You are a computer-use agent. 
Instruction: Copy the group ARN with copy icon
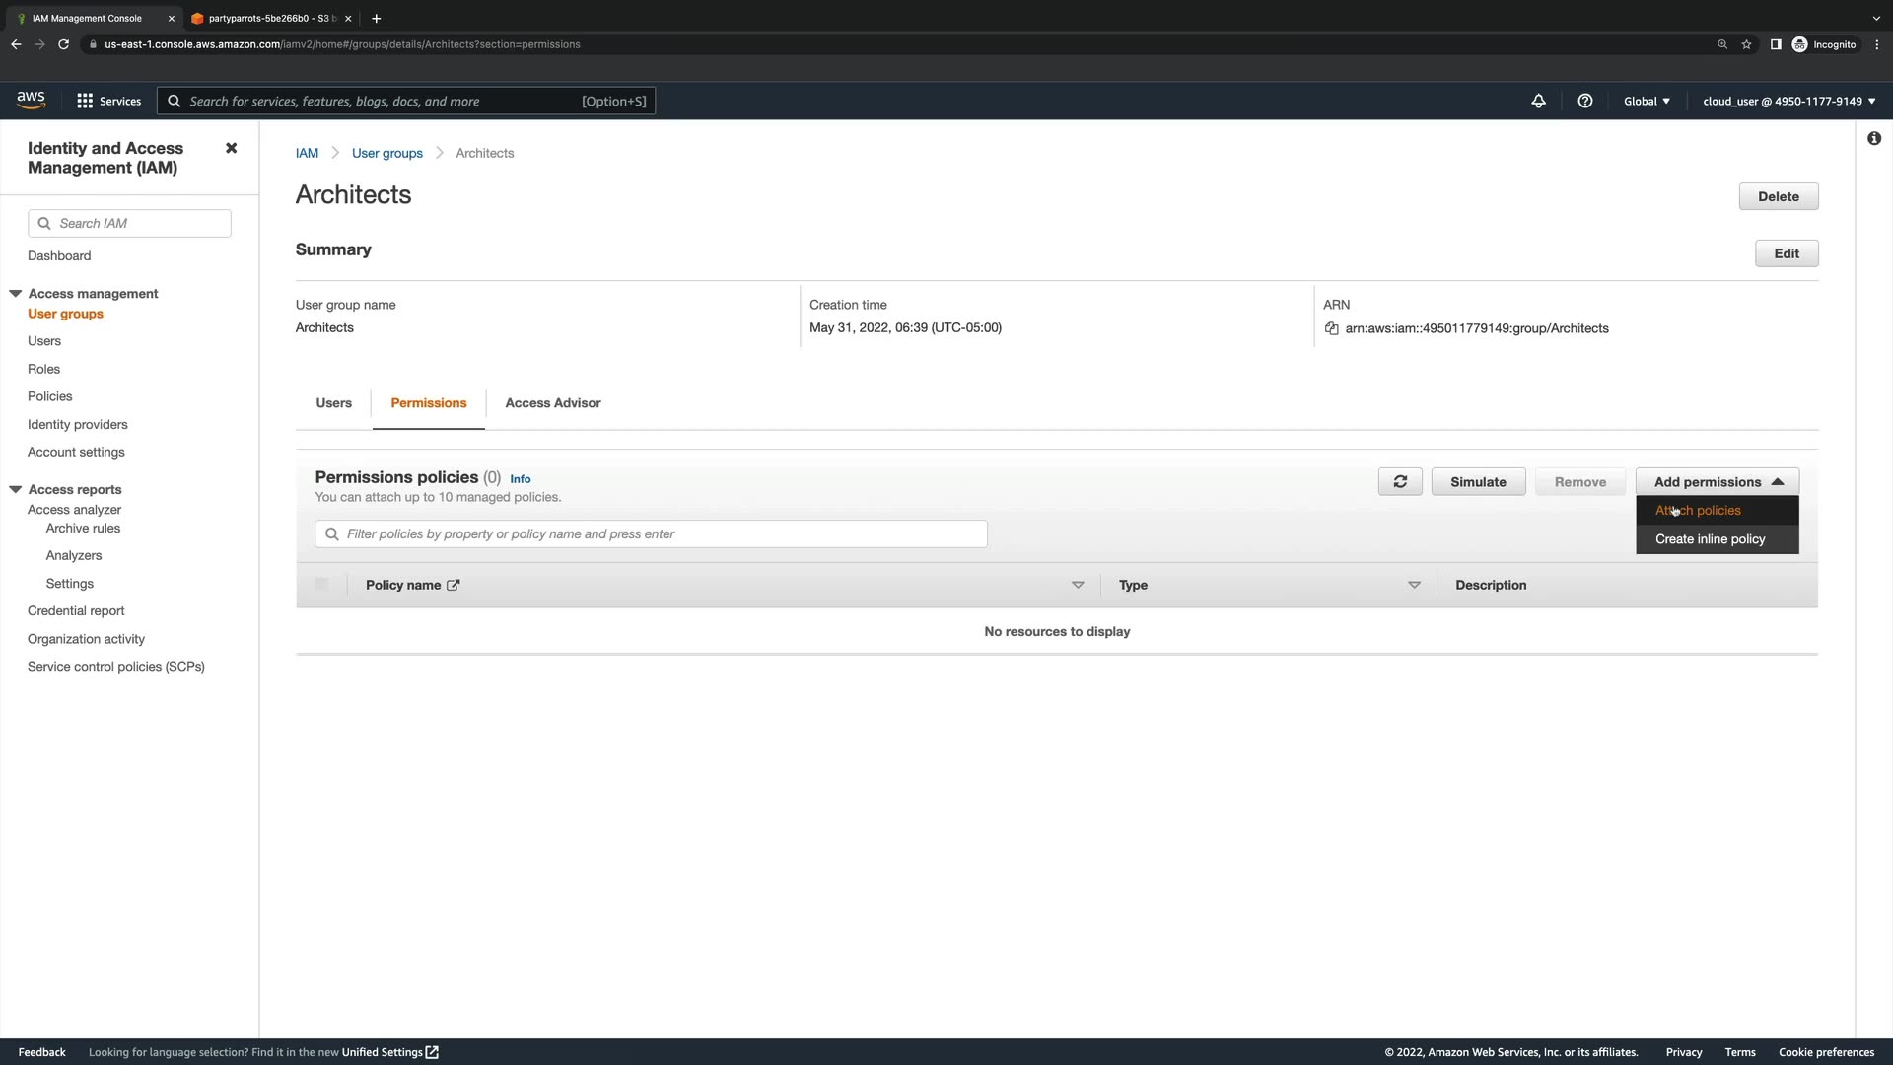pos(1331,328)
